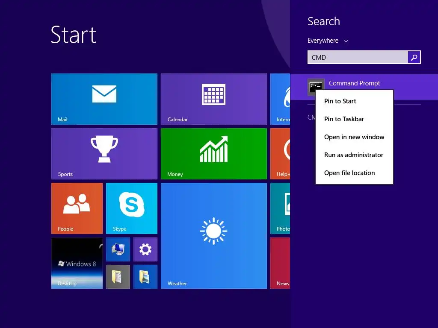Click the search box containing CMD
The width and height of the screenshot is (438, 328).
click(x=358, y=57)
